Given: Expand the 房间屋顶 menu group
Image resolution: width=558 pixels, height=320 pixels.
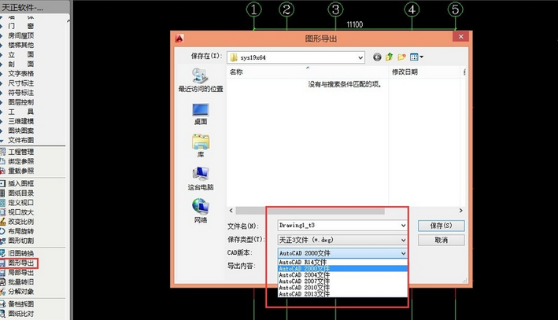Looking at the screenshot, I should 21,35.
